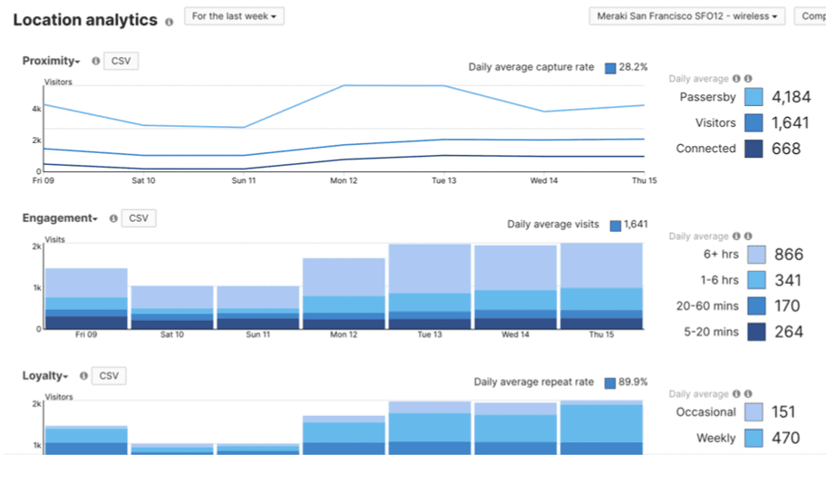Open 'For the last week' time range dropdown
Screen dimensions: 826x503
tap(234, 16)
